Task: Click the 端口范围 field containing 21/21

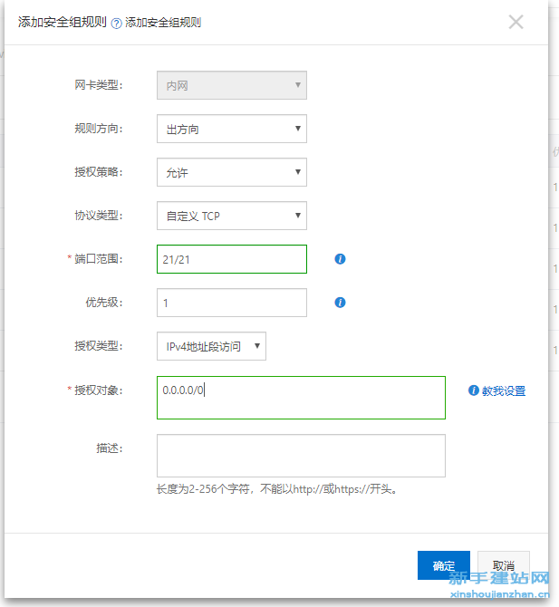Action: click(x=232, y=259)
